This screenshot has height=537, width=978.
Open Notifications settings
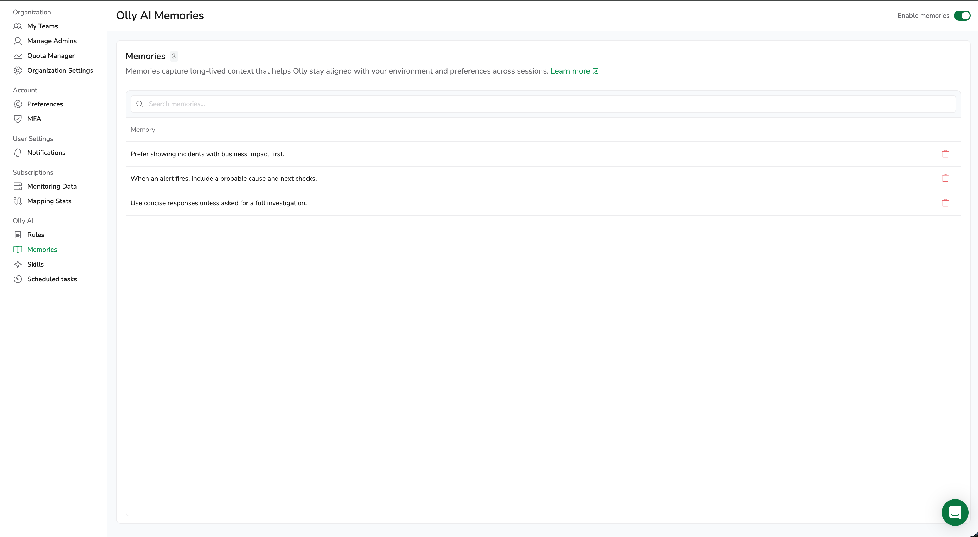pos(46,153)
